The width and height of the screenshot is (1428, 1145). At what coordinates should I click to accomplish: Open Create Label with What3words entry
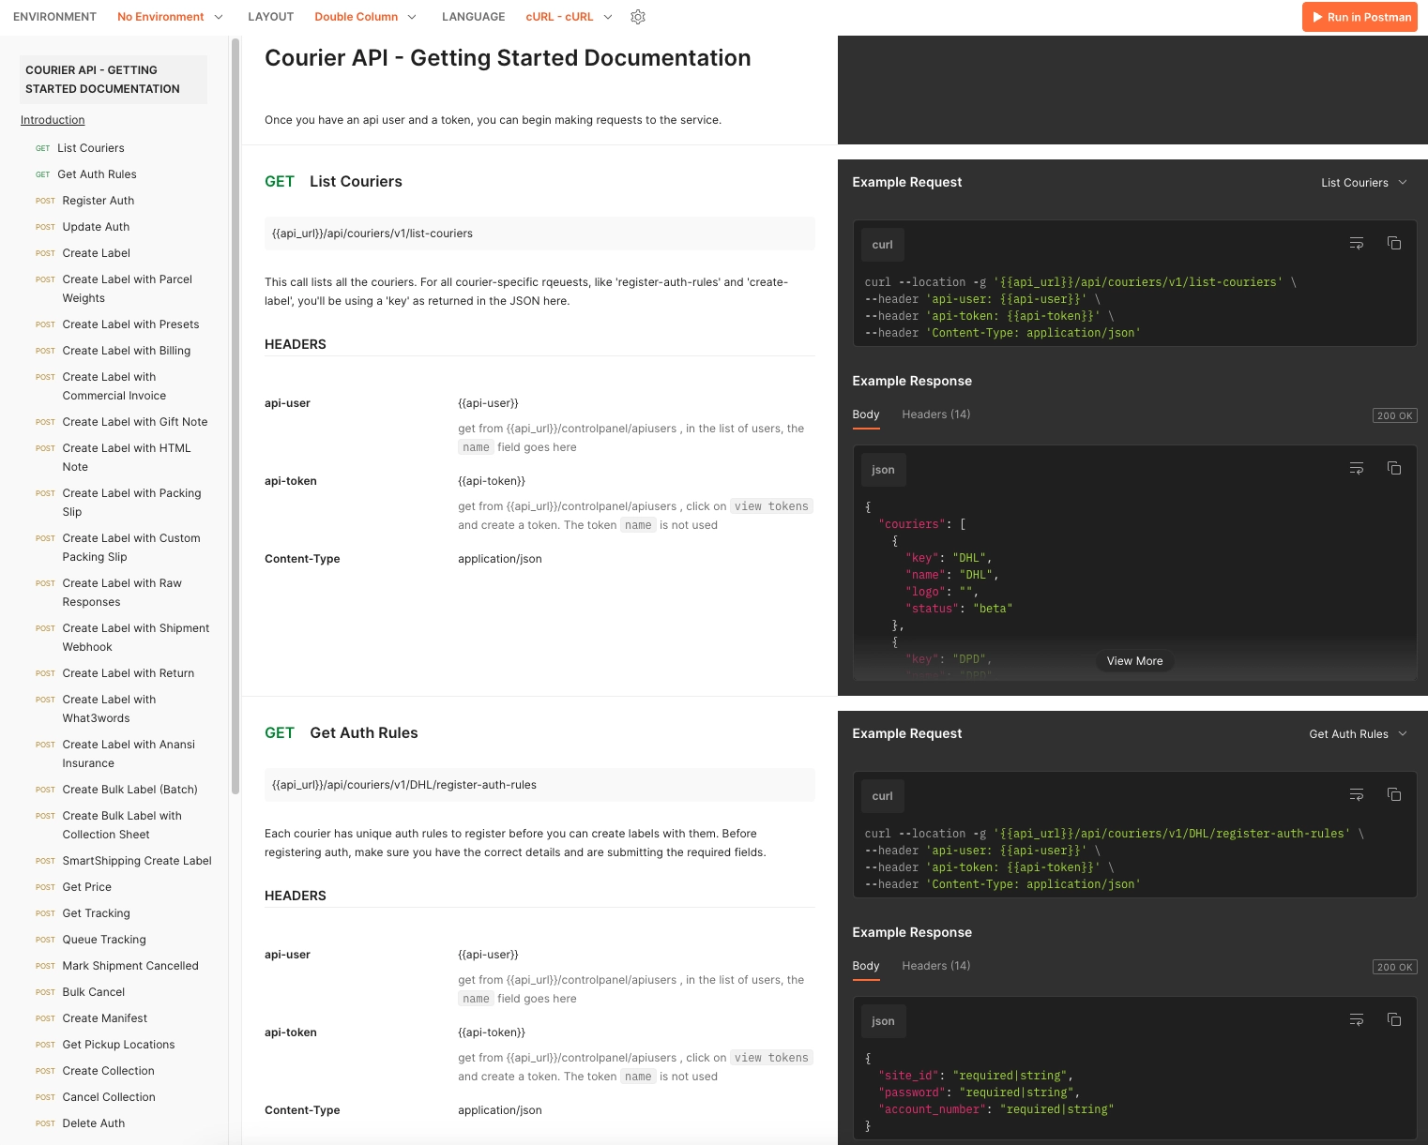109,709
